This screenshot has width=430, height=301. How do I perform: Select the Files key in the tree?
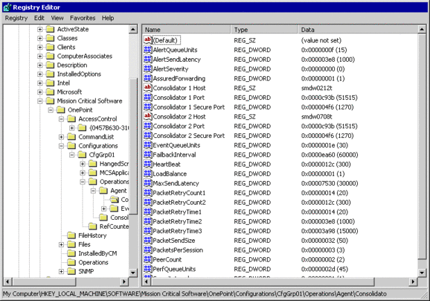pyautogui.click(x=84, y=244)
